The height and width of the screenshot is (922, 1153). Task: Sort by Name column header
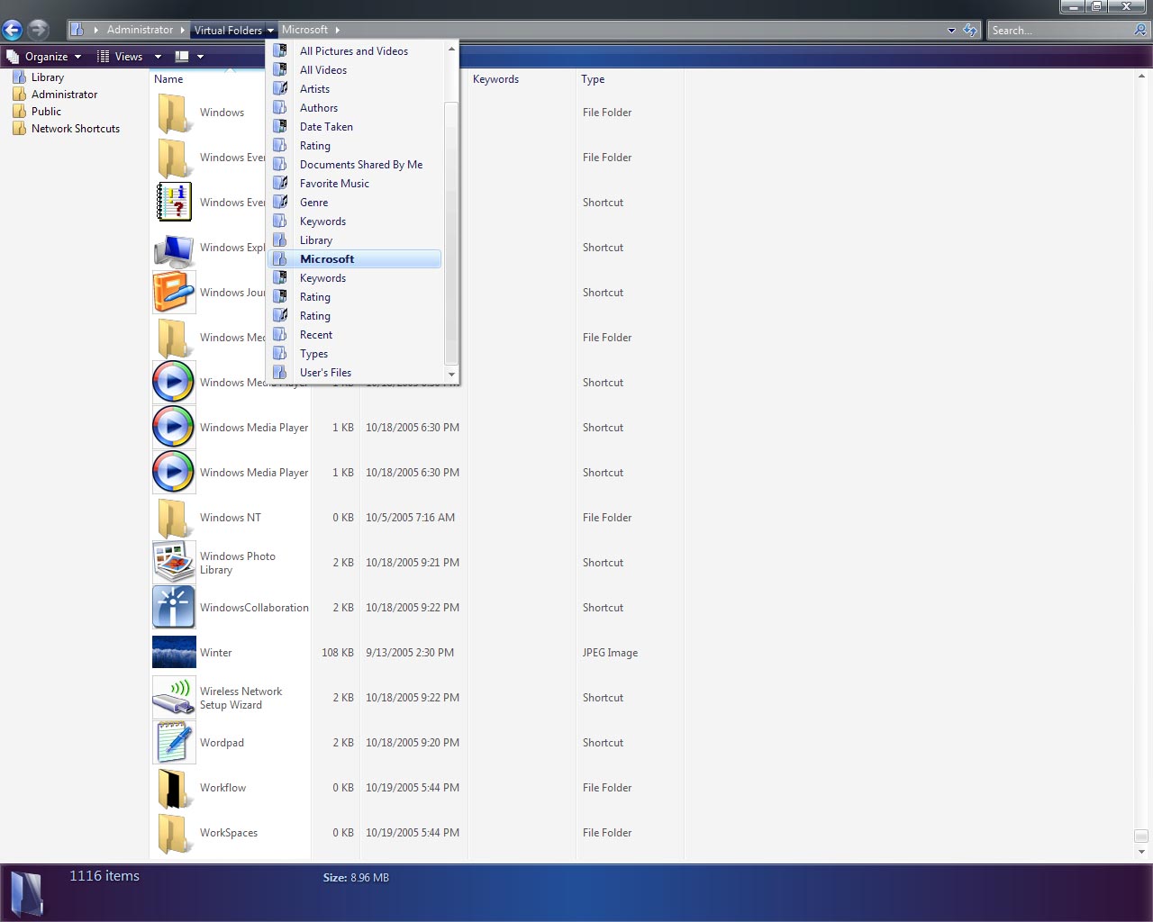(168, 79)
